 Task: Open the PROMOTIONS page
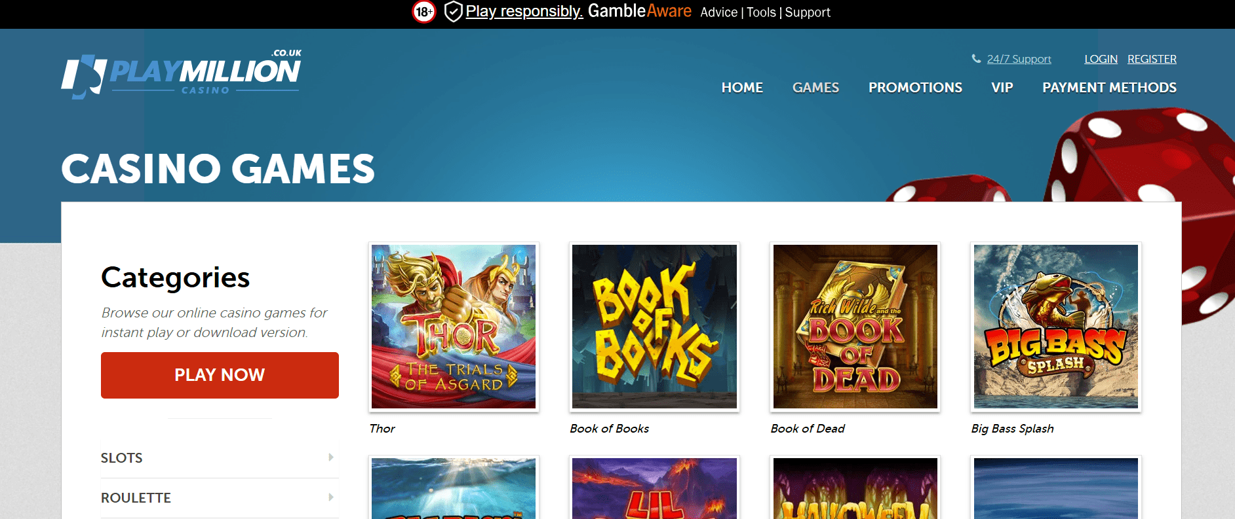click(x=915, y=88)
